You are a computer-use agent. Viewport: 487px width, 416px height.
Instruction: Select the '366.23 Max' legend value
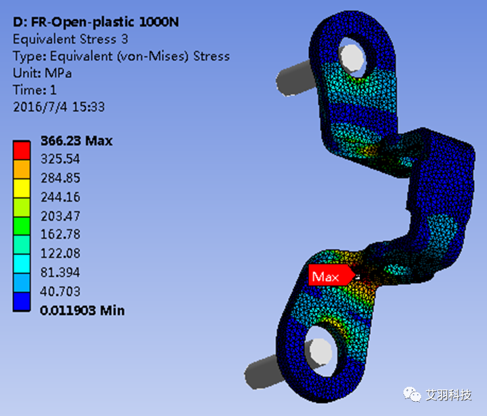(x=76, y=141)
